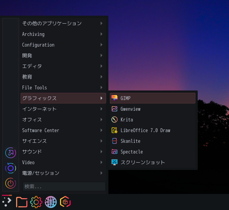Click the File Tools label text

pos(34,87)
